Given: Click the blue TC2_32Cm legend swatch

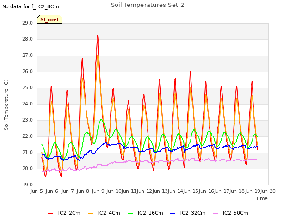Looking at the screenshot, I should click(173, 214).
